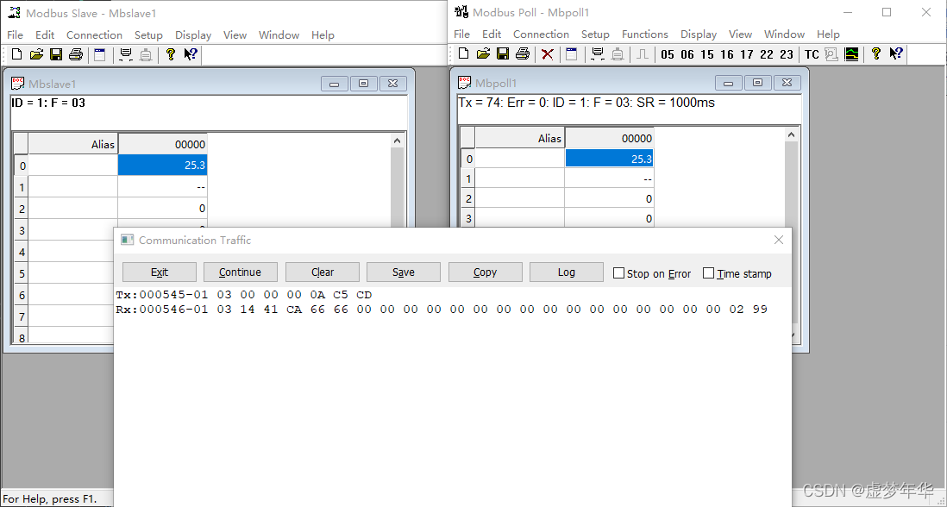947x507 pixels.
Task: Open Window menu in Modbus Poll
Action: [785, 34]
